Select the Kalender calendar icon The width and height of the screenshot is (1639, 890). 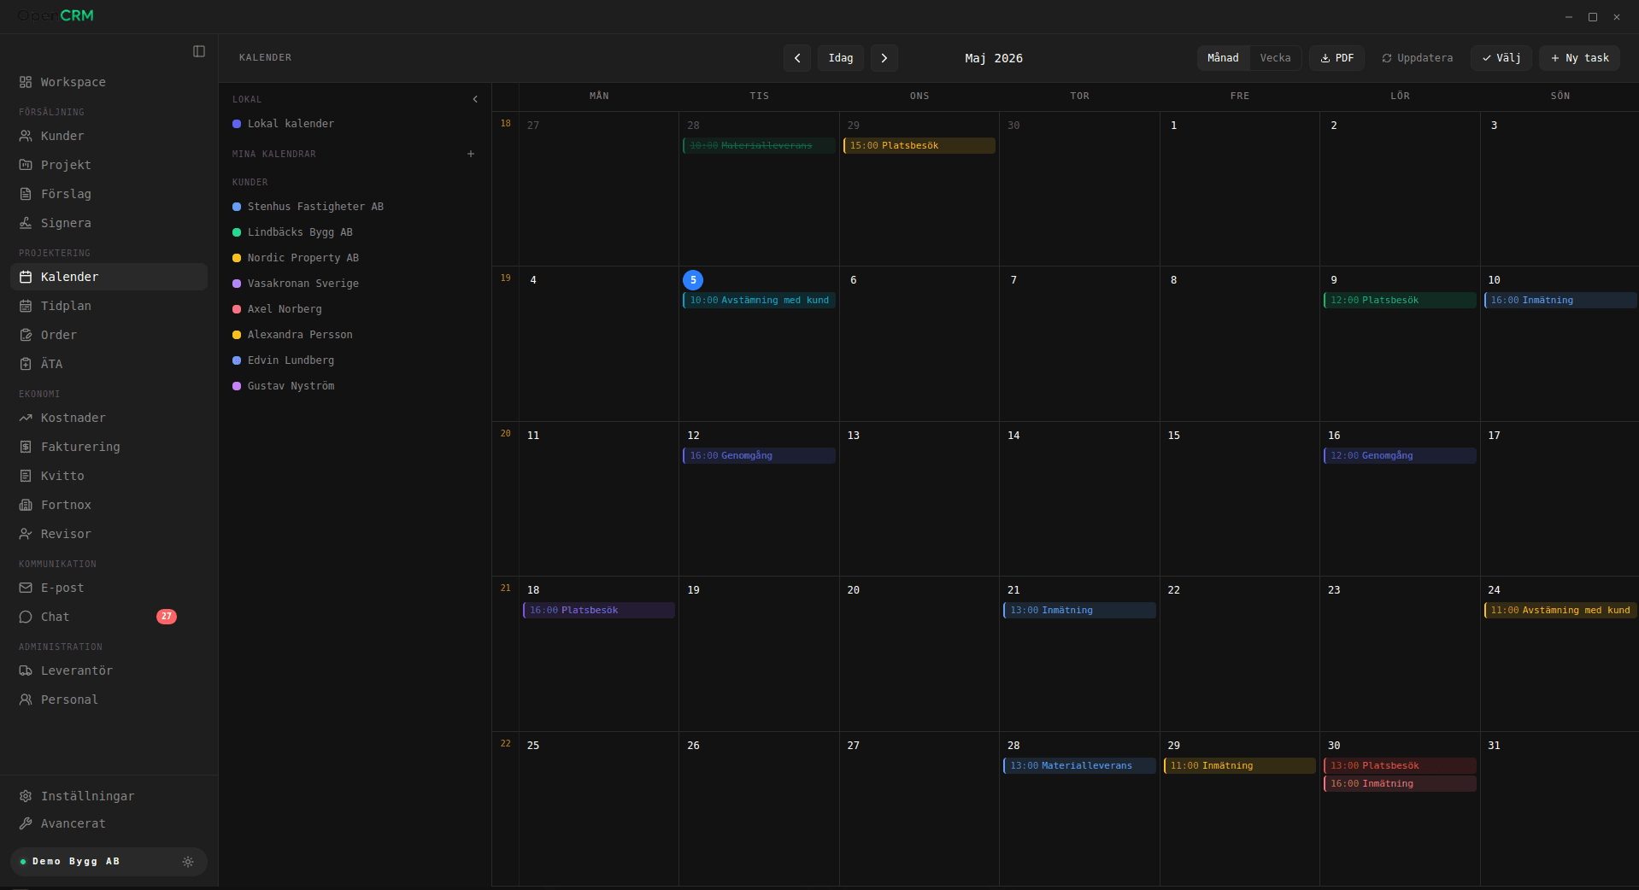(x=26, y=277)
